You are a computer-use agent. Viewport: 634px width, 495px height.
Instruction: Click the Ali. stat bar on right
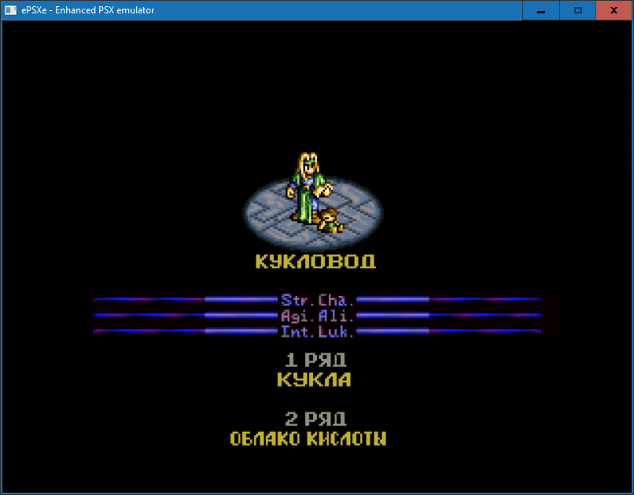click(x=449, y=316)
